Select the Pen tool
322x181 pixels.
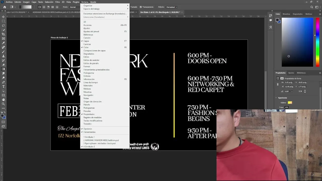click(x=4, y=82)
